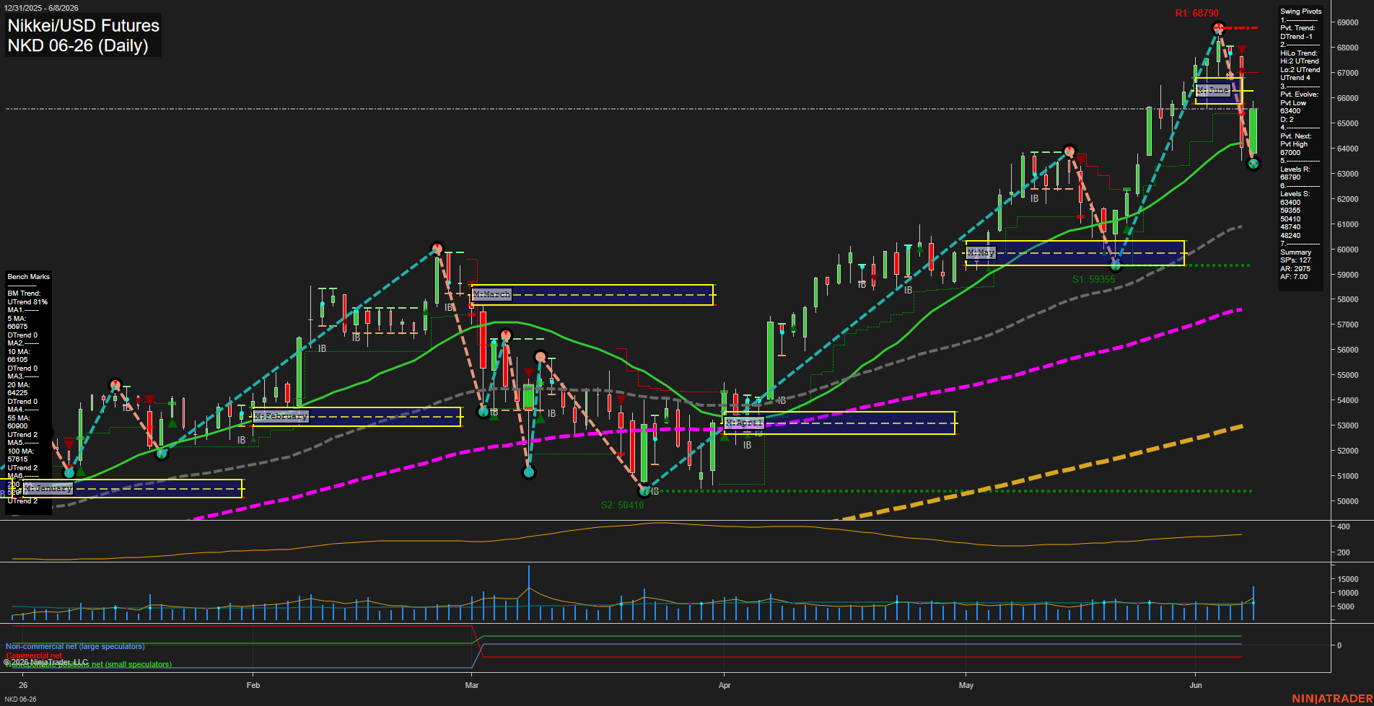This screenshot has height=706, width=1374.
Task: Select the 15000 volume axis label
Action: [1347, 579]
